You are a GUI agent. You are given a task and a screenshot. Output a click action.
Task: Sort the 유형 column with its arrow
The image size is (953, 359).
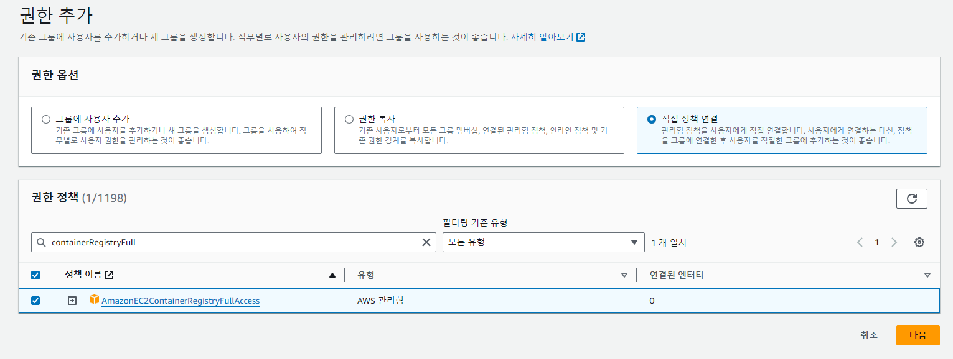click(x=624, y=275)
